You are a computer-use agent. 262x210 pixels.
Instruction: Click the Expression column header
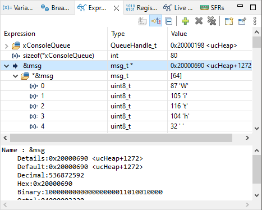[54, 34]
